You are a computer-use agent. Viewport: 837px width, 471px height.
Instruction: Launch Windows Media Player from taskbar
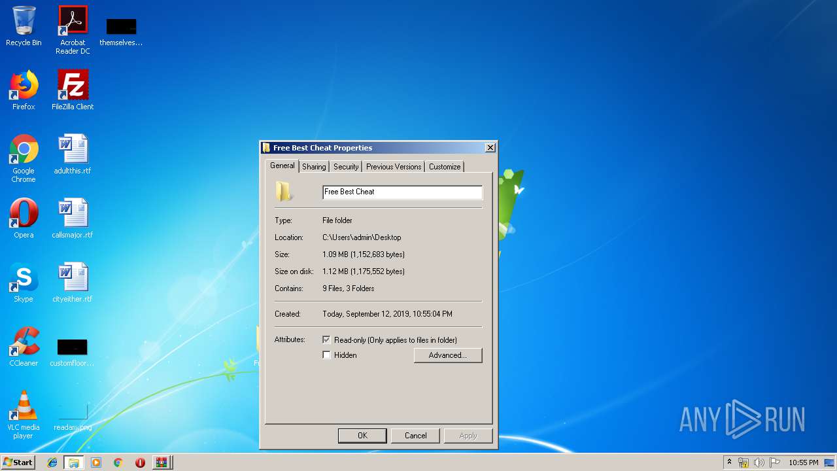coord(96,462)
